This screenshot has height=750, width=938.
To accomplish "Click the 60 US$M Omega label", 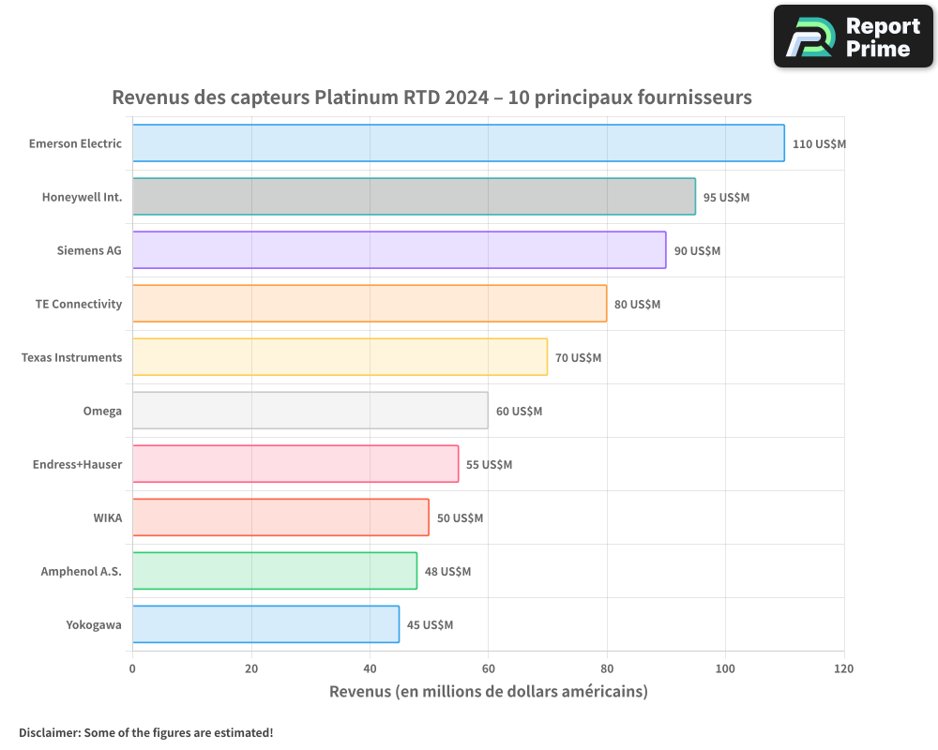I will 519,412.
